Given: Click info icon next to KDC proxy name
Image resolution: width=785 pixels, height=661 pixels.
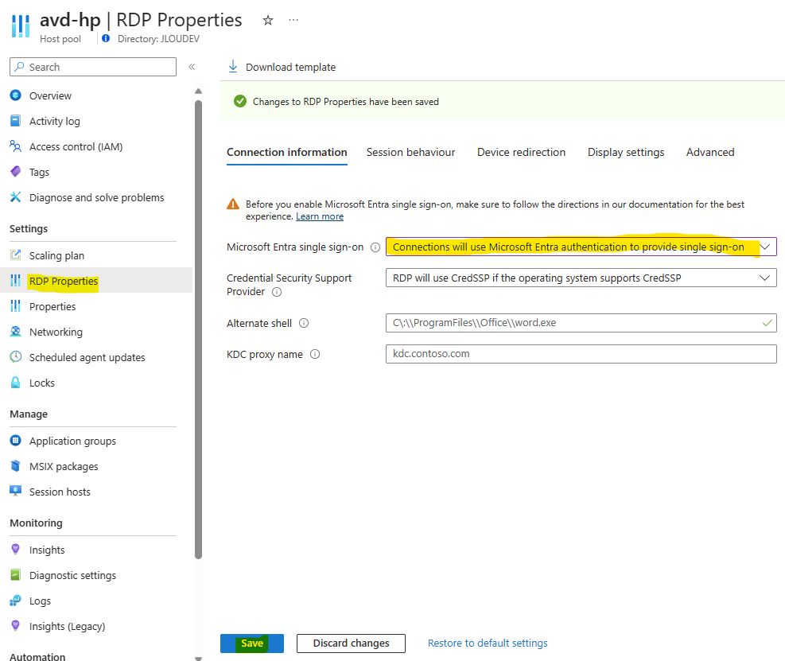Looking at the screenshot, I should click(x=315, y=354).
